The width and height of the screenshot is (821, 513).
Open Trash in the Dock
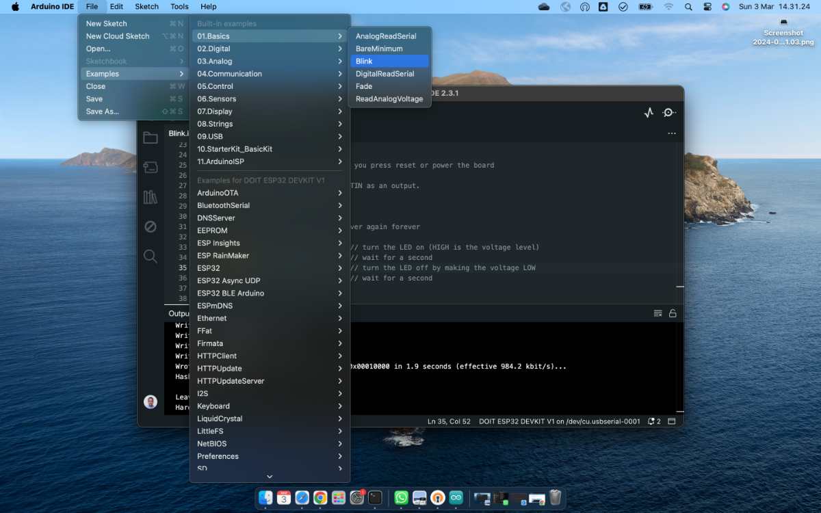click(x=555, y=498)
